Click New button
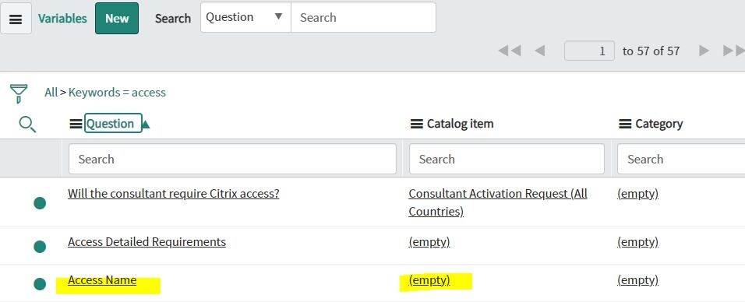The height and width of the screenshot is (302, 745). pos(117,19)
